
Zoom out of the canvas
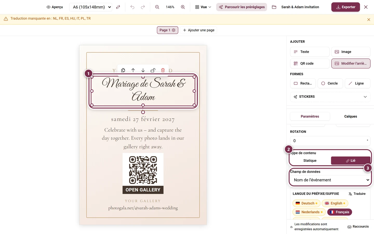(x=157, y=7)
